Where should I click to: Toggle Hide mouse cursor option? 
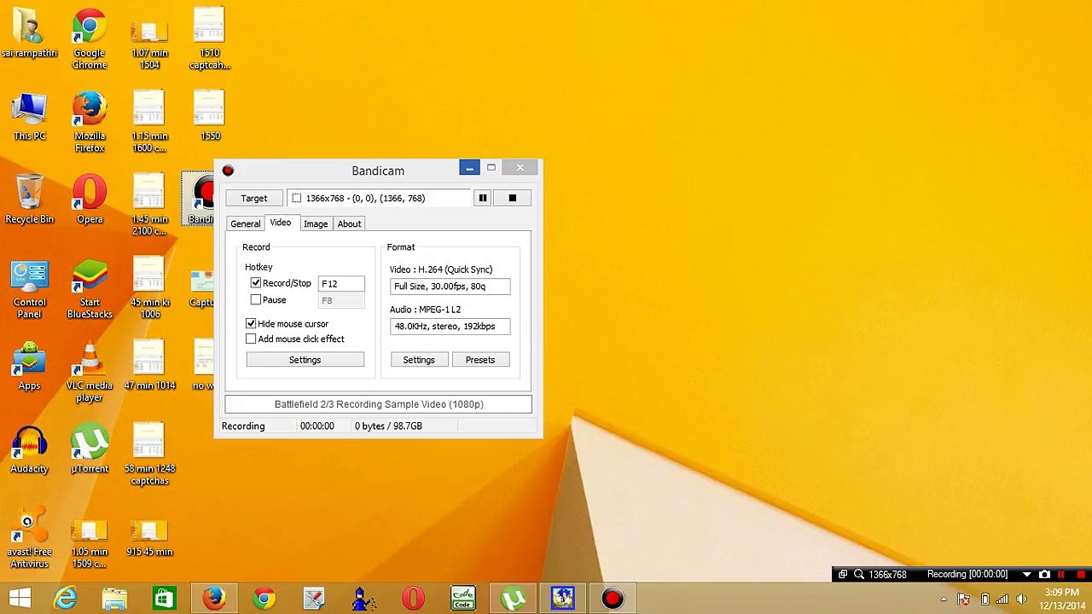coord(251,324)
